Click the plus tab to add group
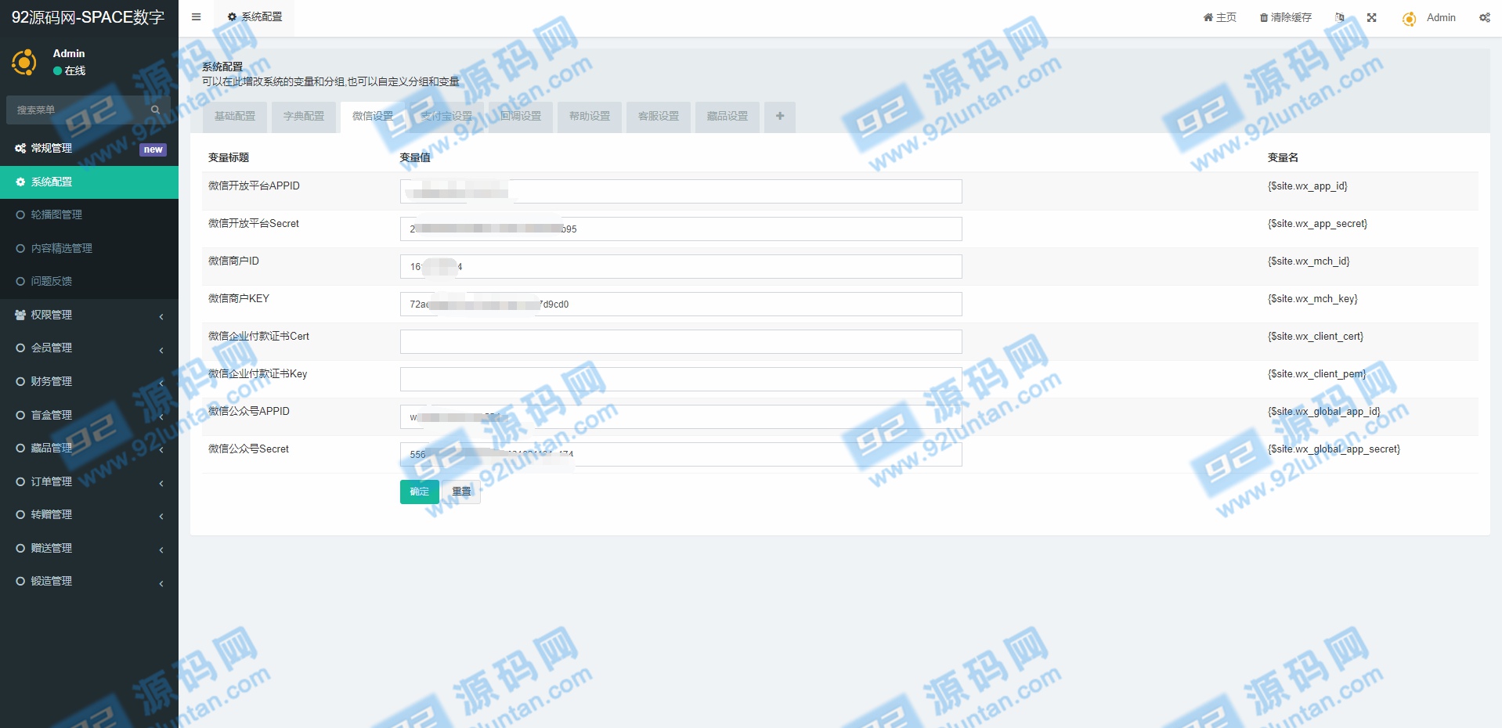1502x728 pixels. (780, 116)
